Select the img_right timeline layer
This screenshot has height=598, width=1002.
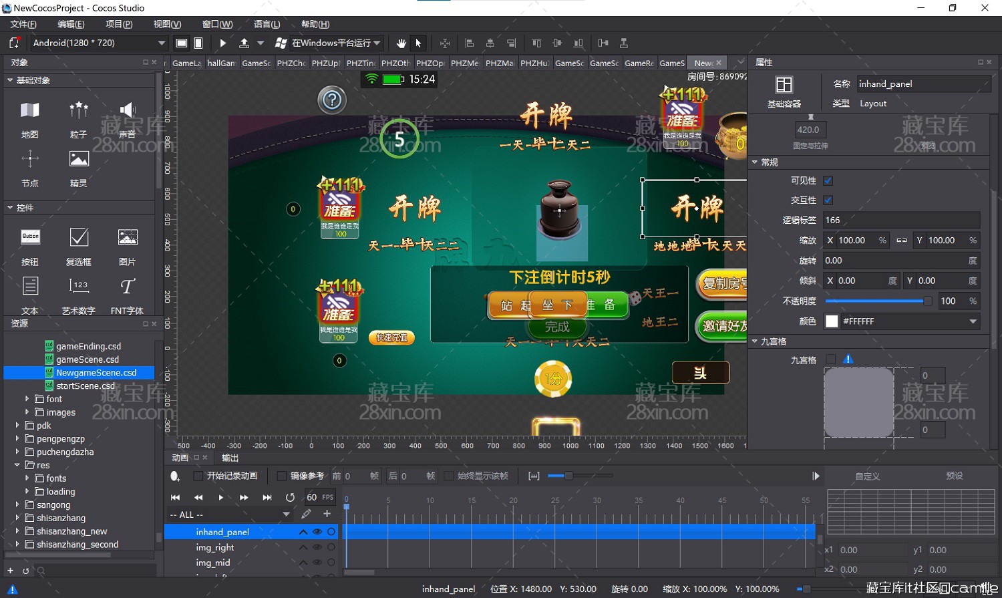(215, 547)
